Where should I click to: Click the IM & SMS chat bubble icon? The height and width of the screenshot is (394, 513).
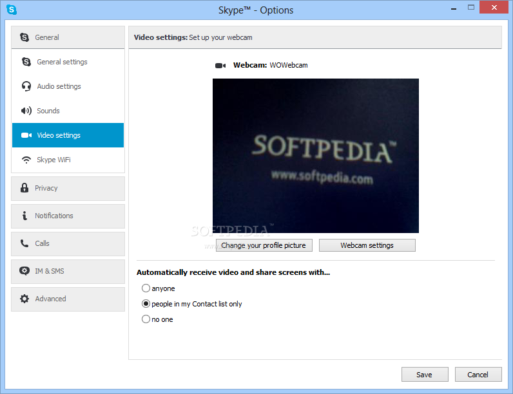click(24, 271)
